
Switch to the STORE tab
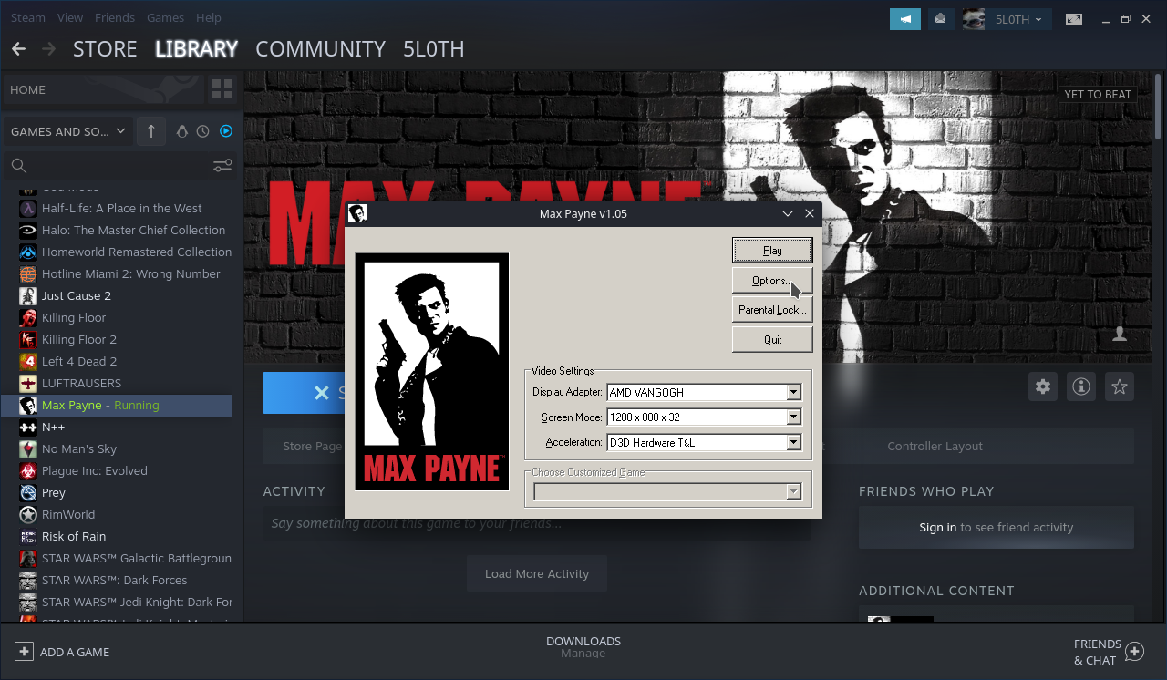point(105,49)
